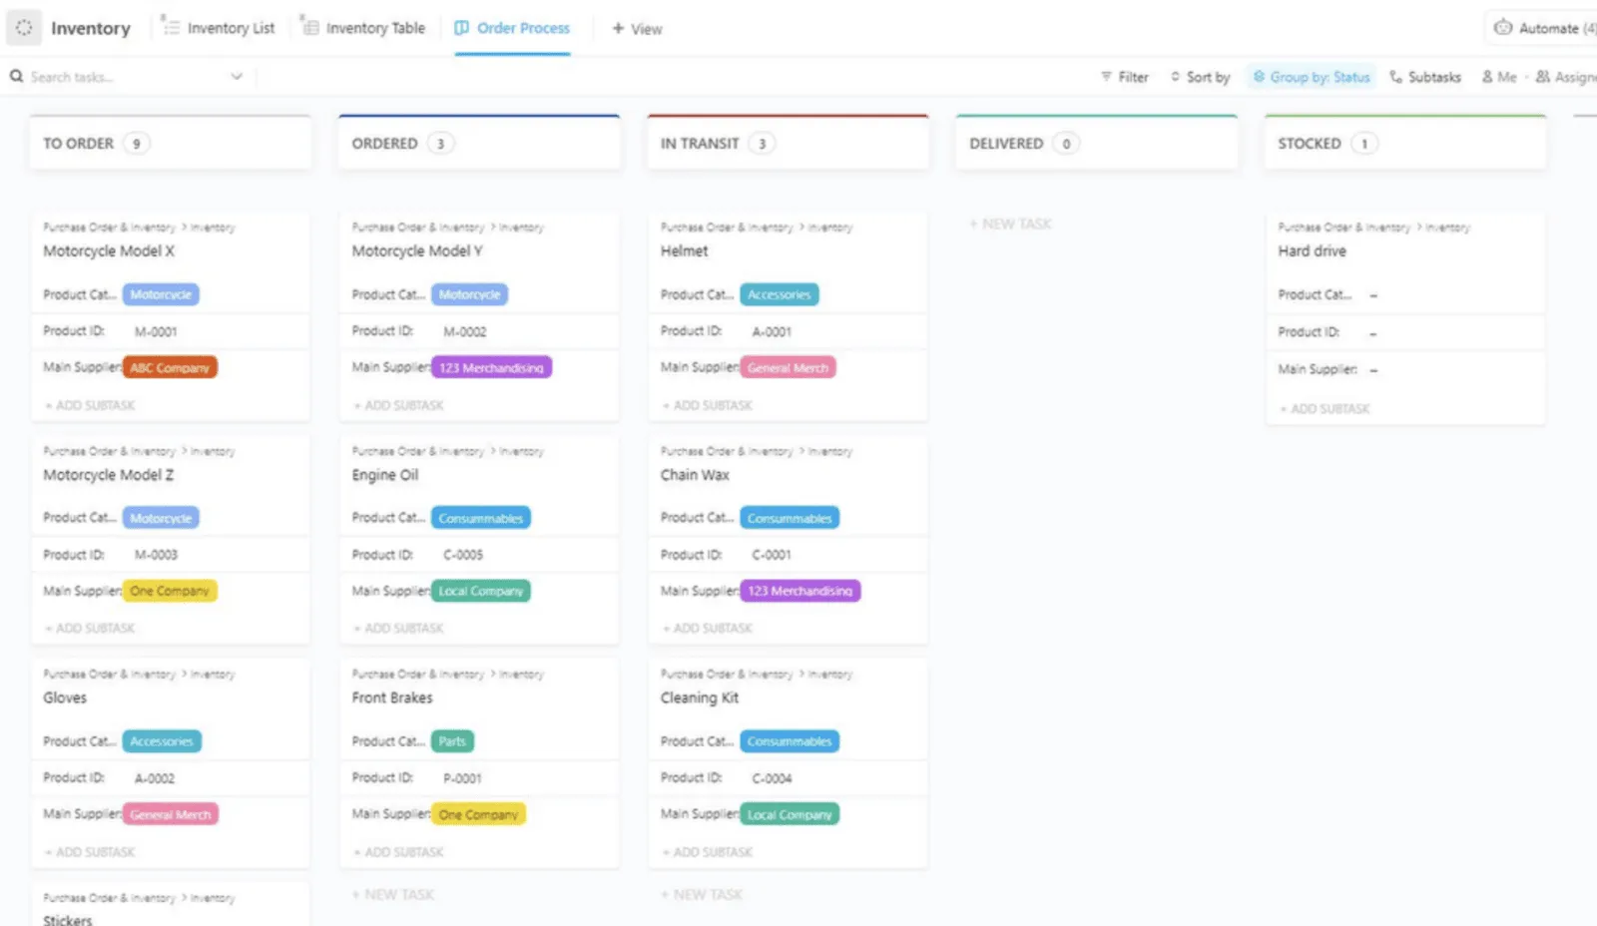Expand the search options chevron
Image resolution: width=1597 pixels, height=926 pixels.
(x=237, y=76)
